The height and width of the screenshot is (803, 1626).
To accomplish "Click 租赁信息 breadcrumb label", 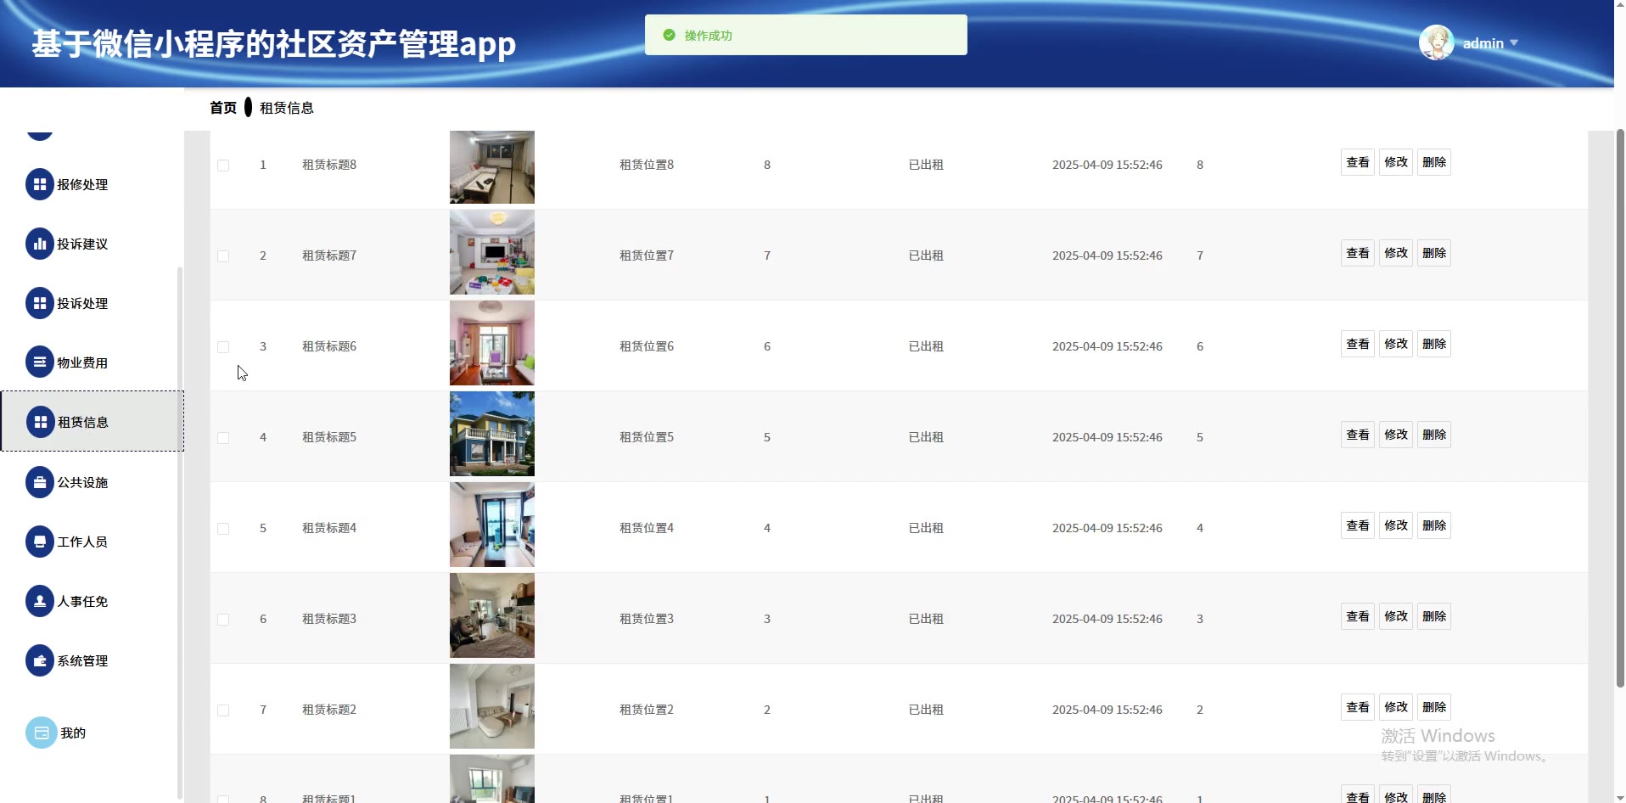I will point(287,108).
